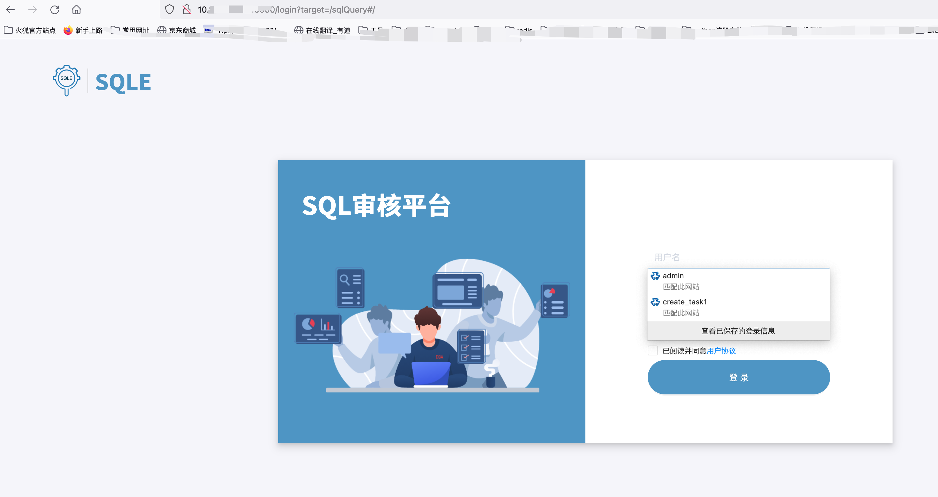Choose 查看已保存的登录信息 in the suggestion list

point(738,331)
